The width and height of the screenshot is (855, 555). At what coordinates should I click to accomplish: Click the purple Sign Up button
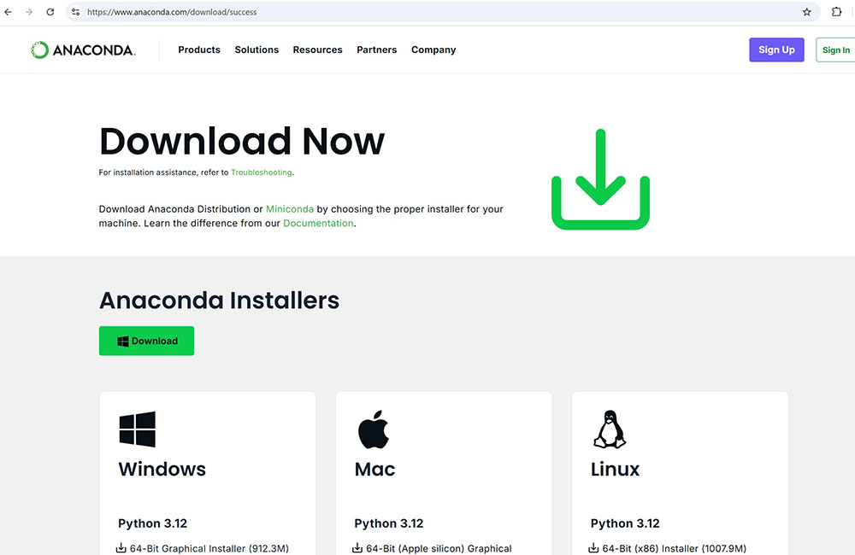pyautogui.click(x=776, y=50)
